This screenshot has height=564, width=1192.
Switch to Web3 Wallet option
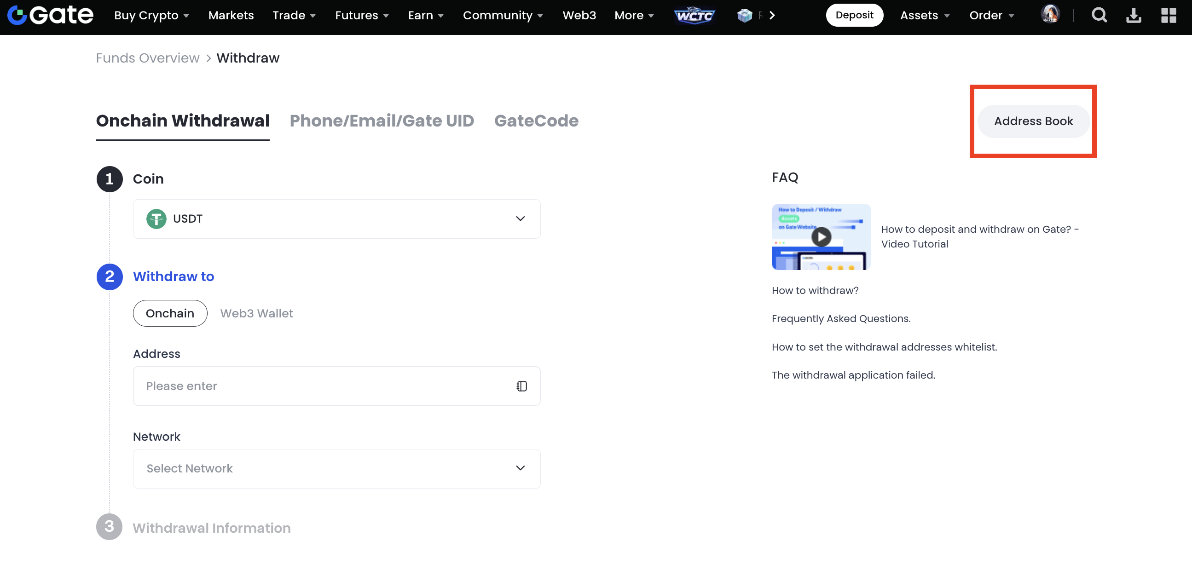coord(256,313)
